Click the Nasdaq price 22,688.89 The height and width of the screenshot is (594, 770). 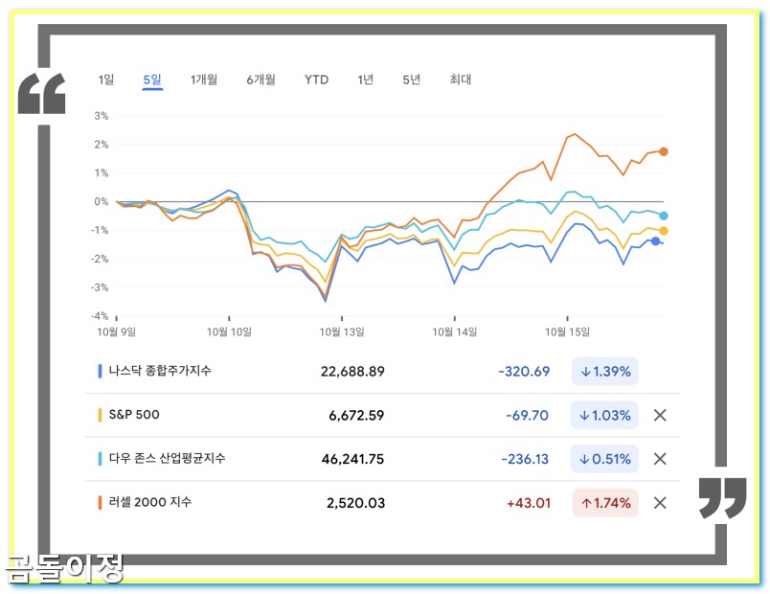352,372
